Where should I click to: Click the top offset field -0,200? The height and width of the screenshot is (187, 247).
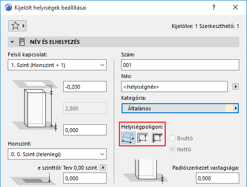tap(85, 87)
